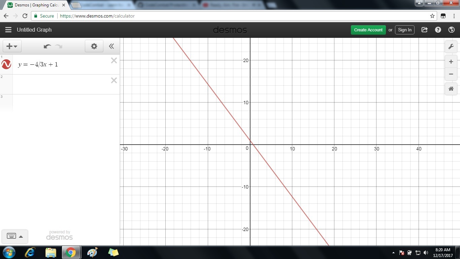Open Paint from the taskbar
The width and height of the screenshot is (460, 259).
coord(92,252)
